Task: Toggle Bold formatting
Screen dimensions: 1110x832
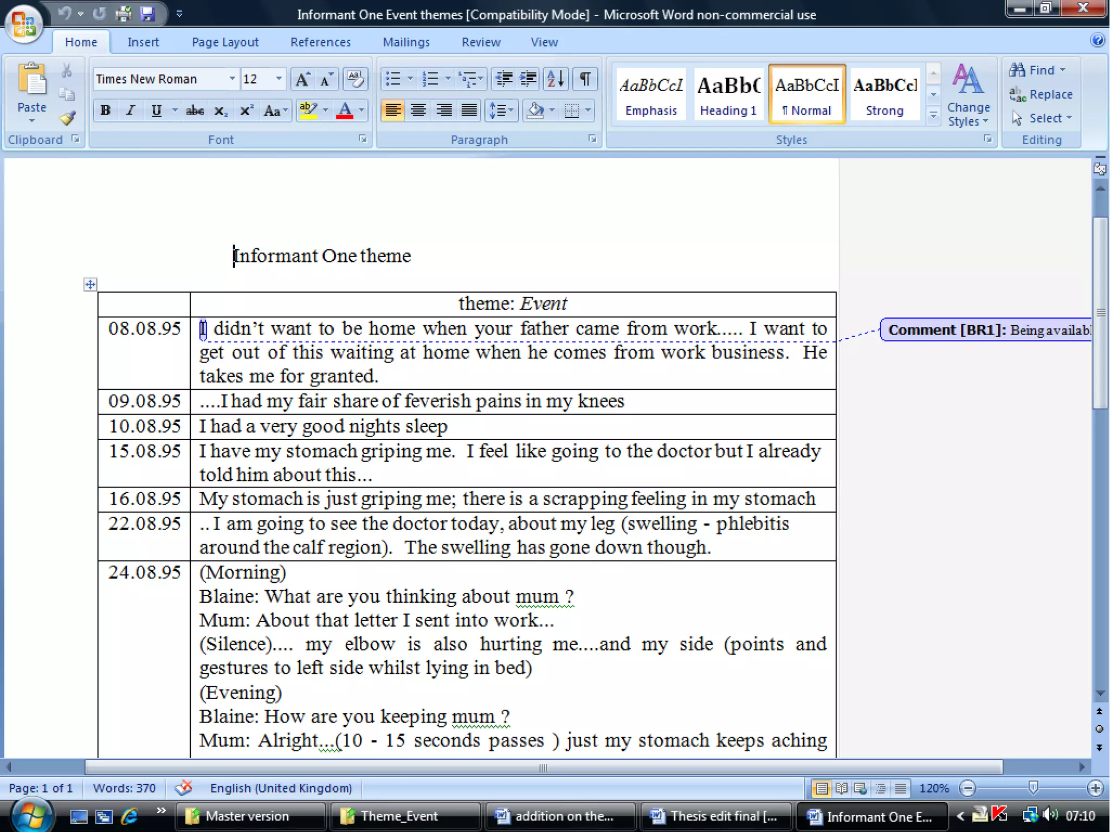Action: coord(106,111)
